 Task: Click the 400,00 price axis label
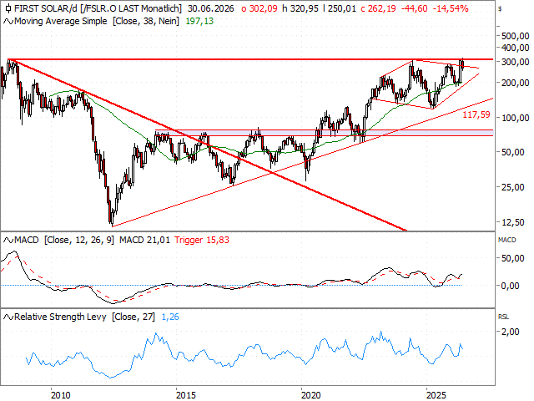click(516, 48)
